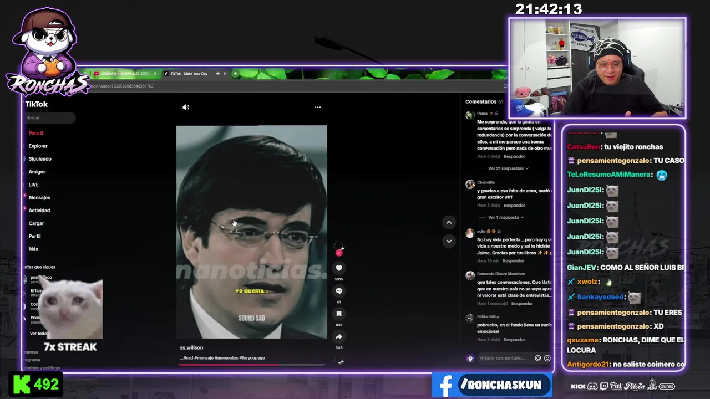Screen dimensions: 710x399
Task: Reply to Pame's comment
Action: (x=514, y=157)
